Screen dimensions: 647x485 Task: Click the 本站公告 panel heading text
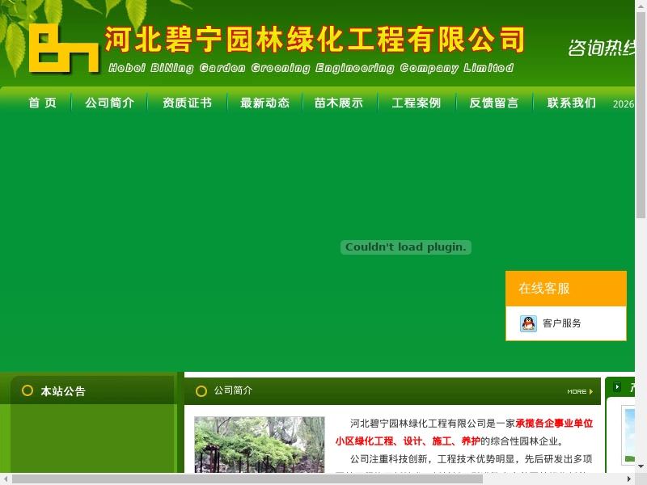[63, 391]
